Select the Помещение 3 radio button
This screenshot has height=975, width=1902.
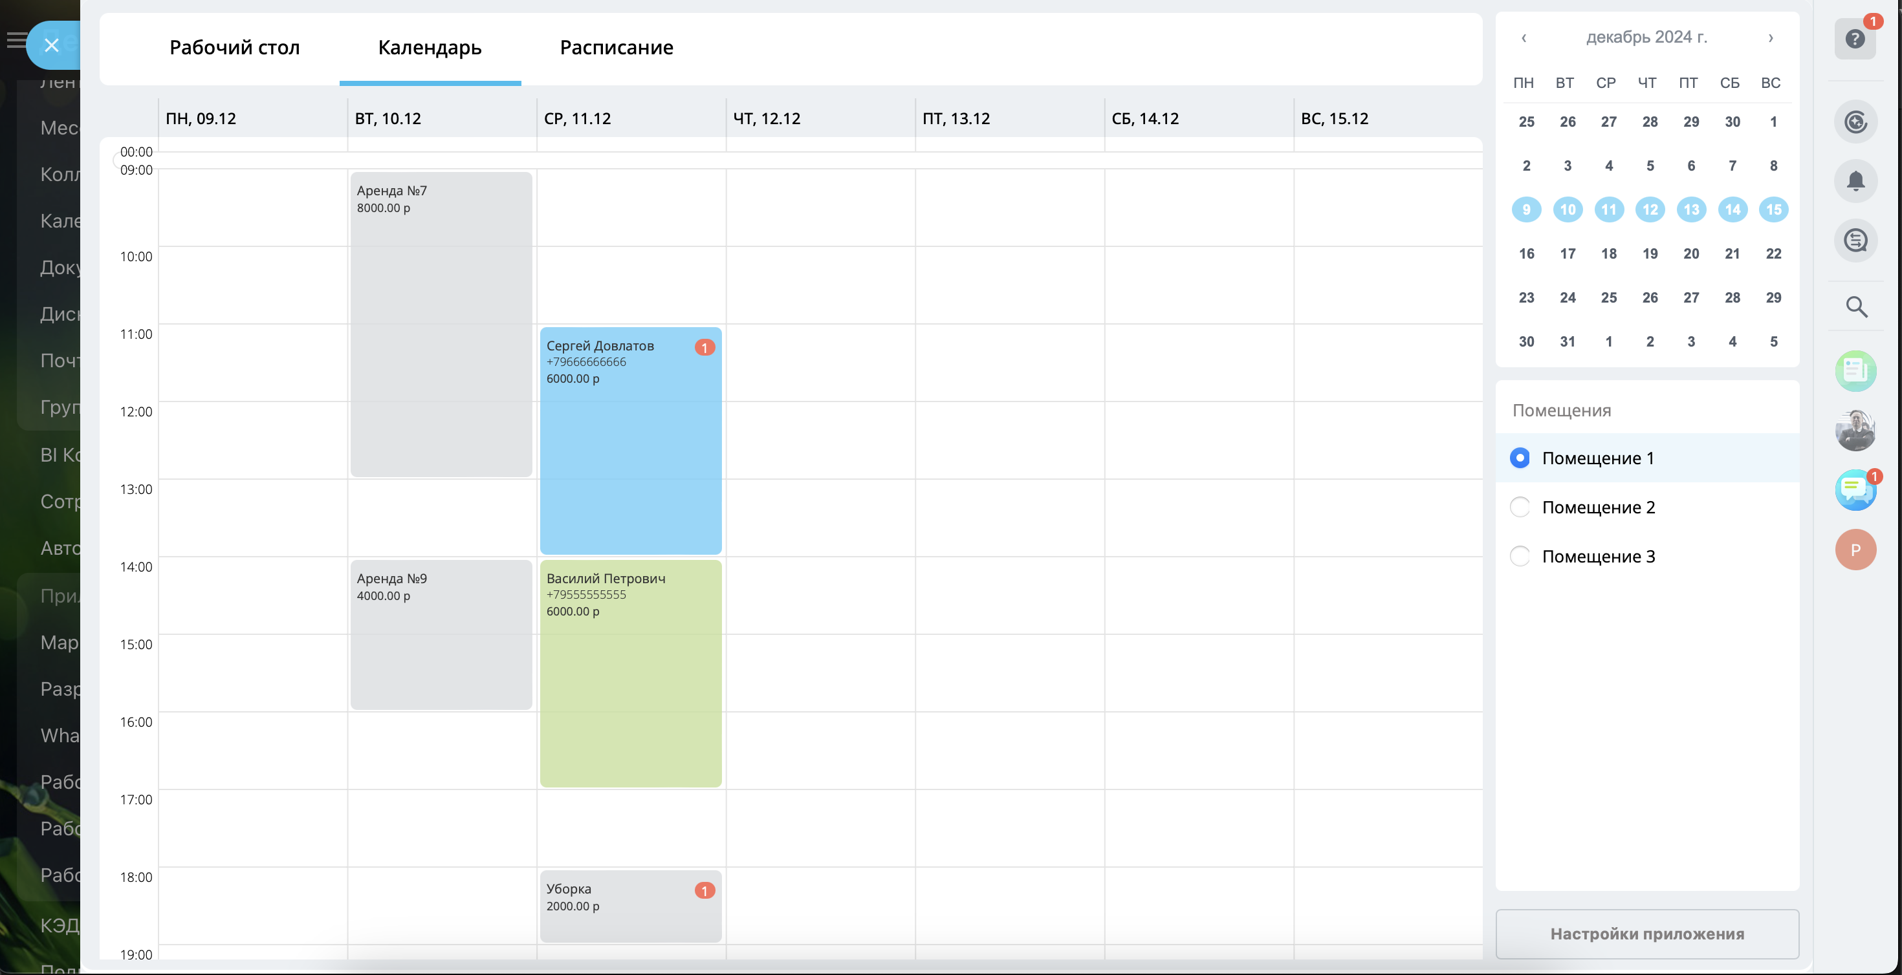[1520, 556]
